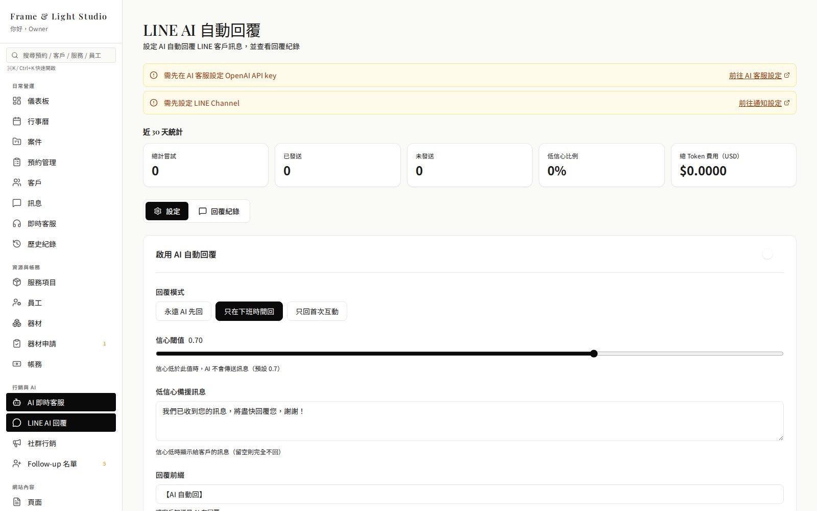817x511 pixels.
Task: Click the Follow-up 名單 user-plus icon
Action: tap(17, 463)
